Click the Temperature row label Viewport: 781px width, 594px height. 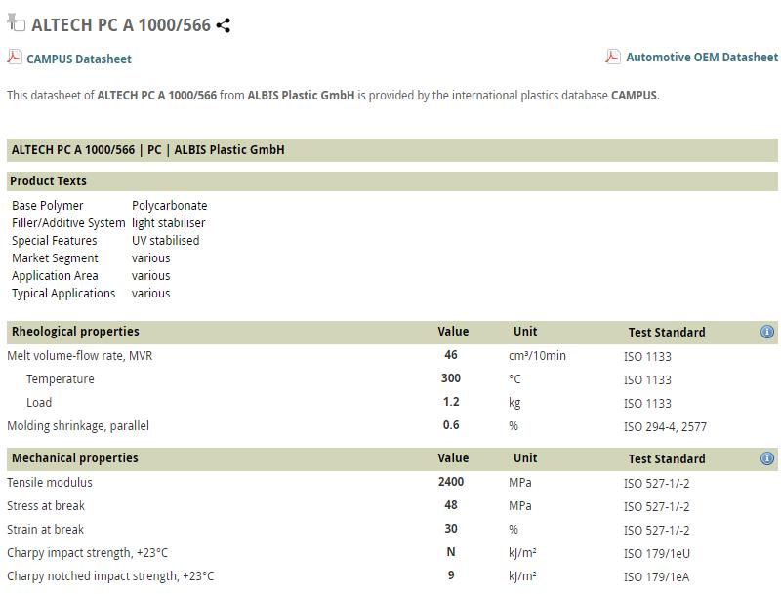click(61, 379)
